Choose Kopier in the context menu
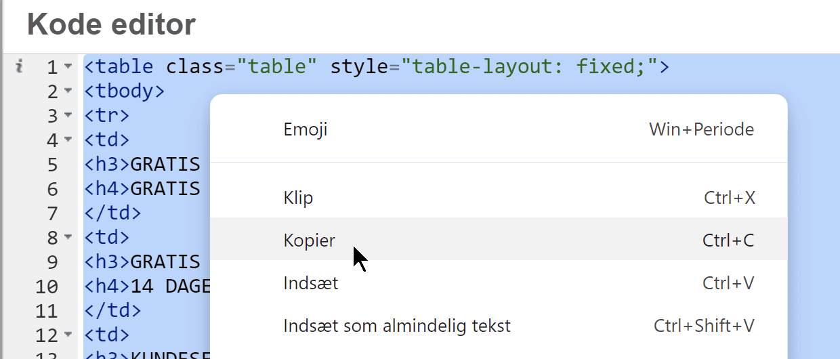 (499, 240)
